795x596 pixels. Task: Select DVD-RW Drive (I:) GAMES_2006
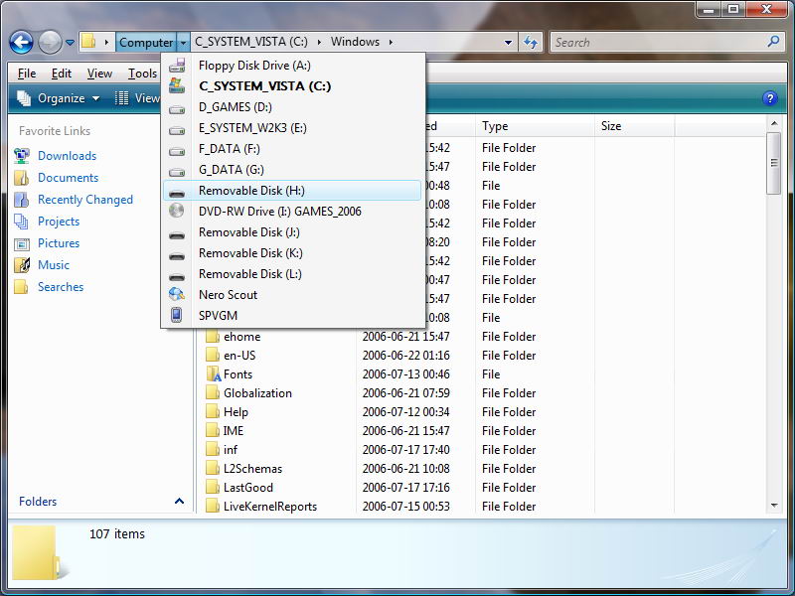point(292,212)
